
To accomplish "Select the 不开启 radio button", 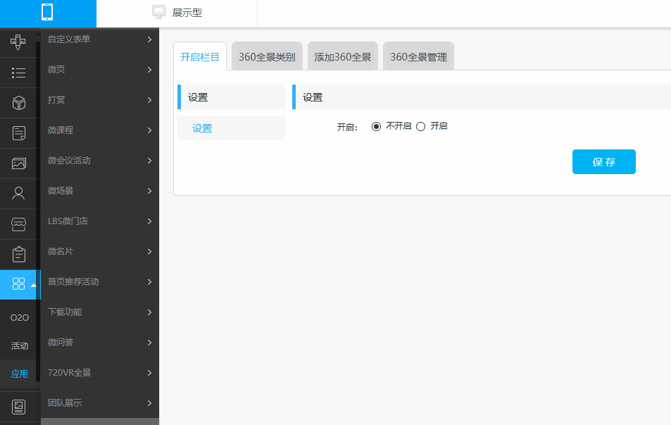I will [x=376, y=126].
